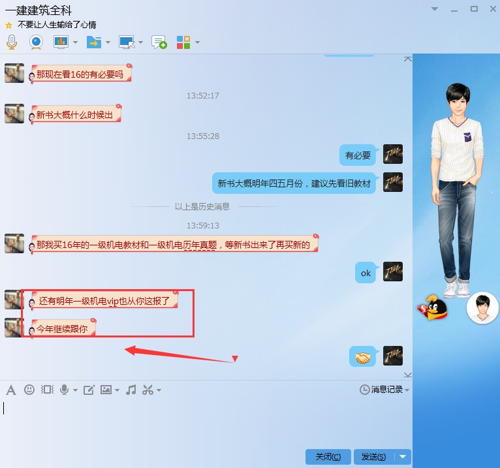Click message 今年继续跟你

click(x=62, y=328)
